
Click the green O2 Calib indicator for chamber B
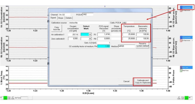click(186, 98)
